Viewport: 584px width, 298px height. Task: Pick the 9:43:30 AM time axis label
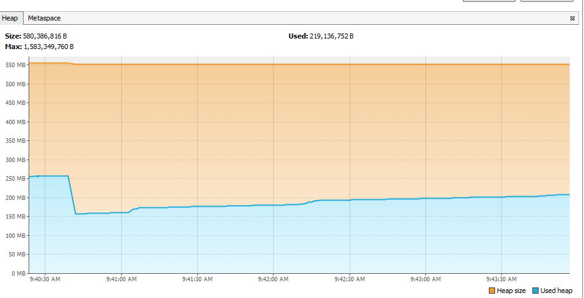tap(501, 279)
